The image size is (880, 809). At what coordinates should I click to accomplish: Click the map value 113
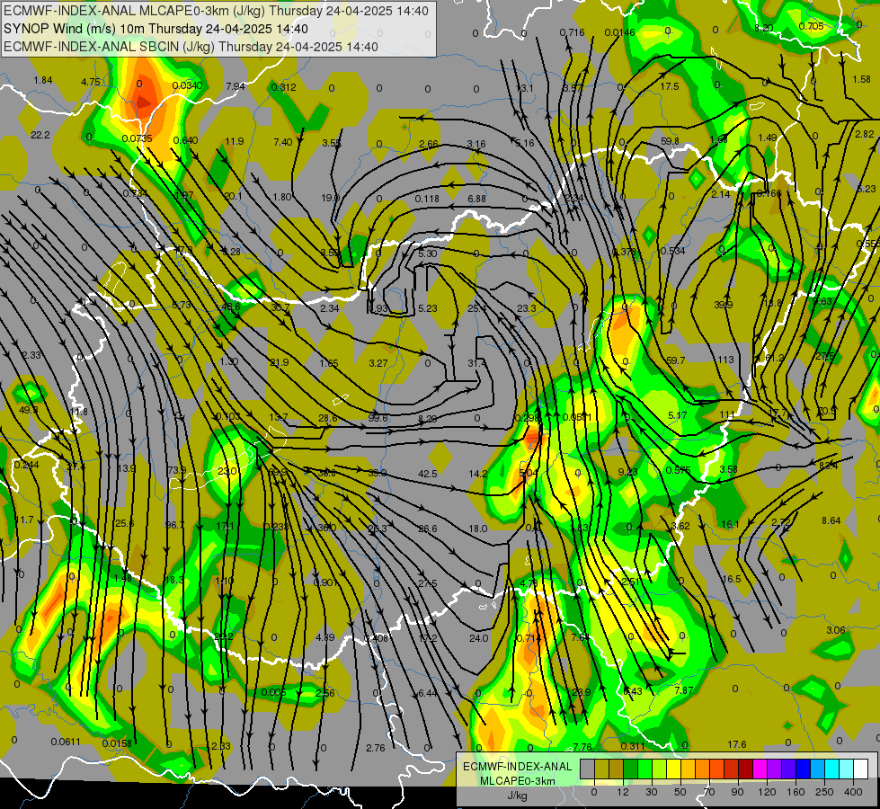coord(725,360)
